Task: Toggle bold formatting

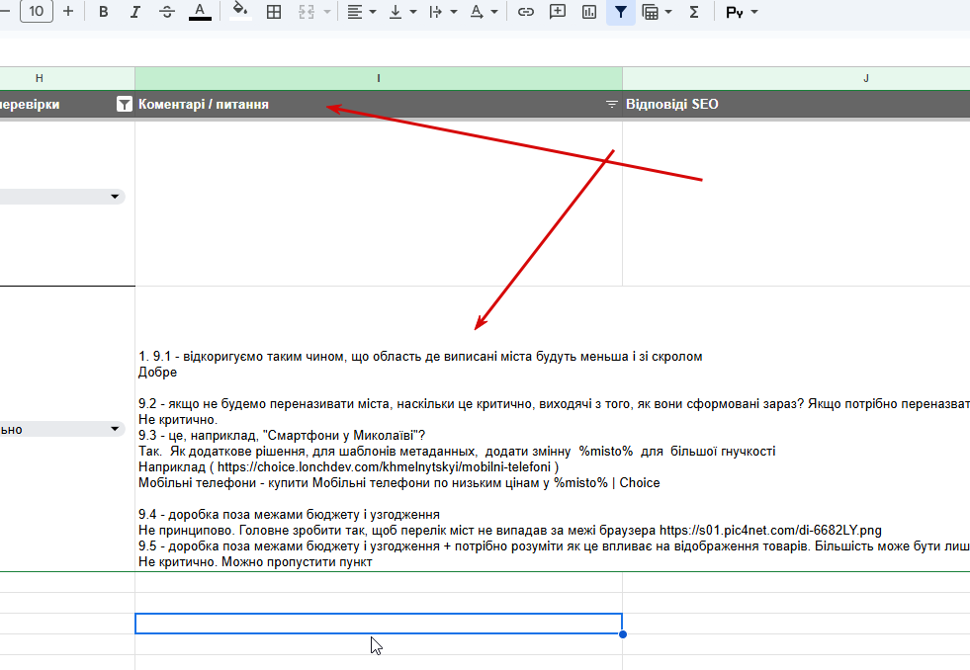Action: pos(103,12)
